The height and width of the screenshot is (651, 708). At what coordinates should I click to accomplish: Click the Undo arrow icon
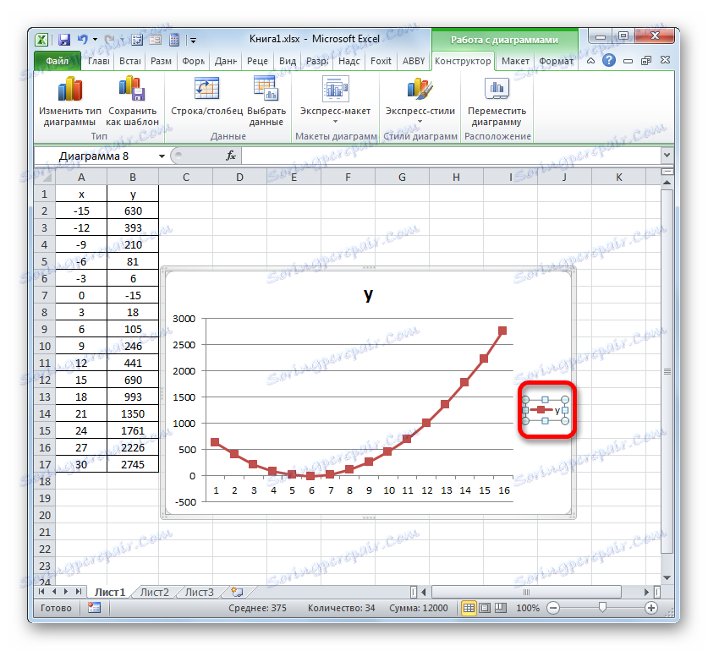coord(82,40)
